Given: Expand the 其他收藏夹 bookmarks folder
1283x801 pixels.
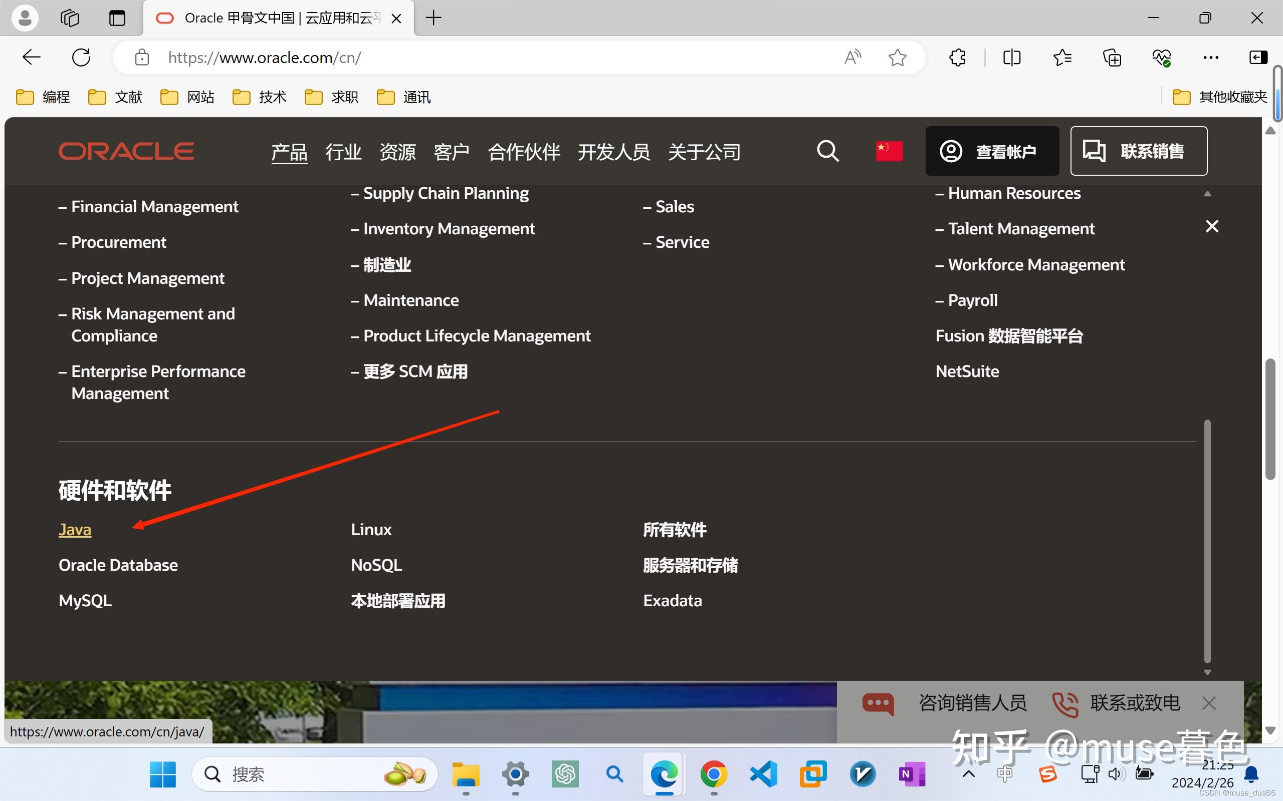Looking at the screenshot, I should pyautogui.click(x=1219, y=97).
